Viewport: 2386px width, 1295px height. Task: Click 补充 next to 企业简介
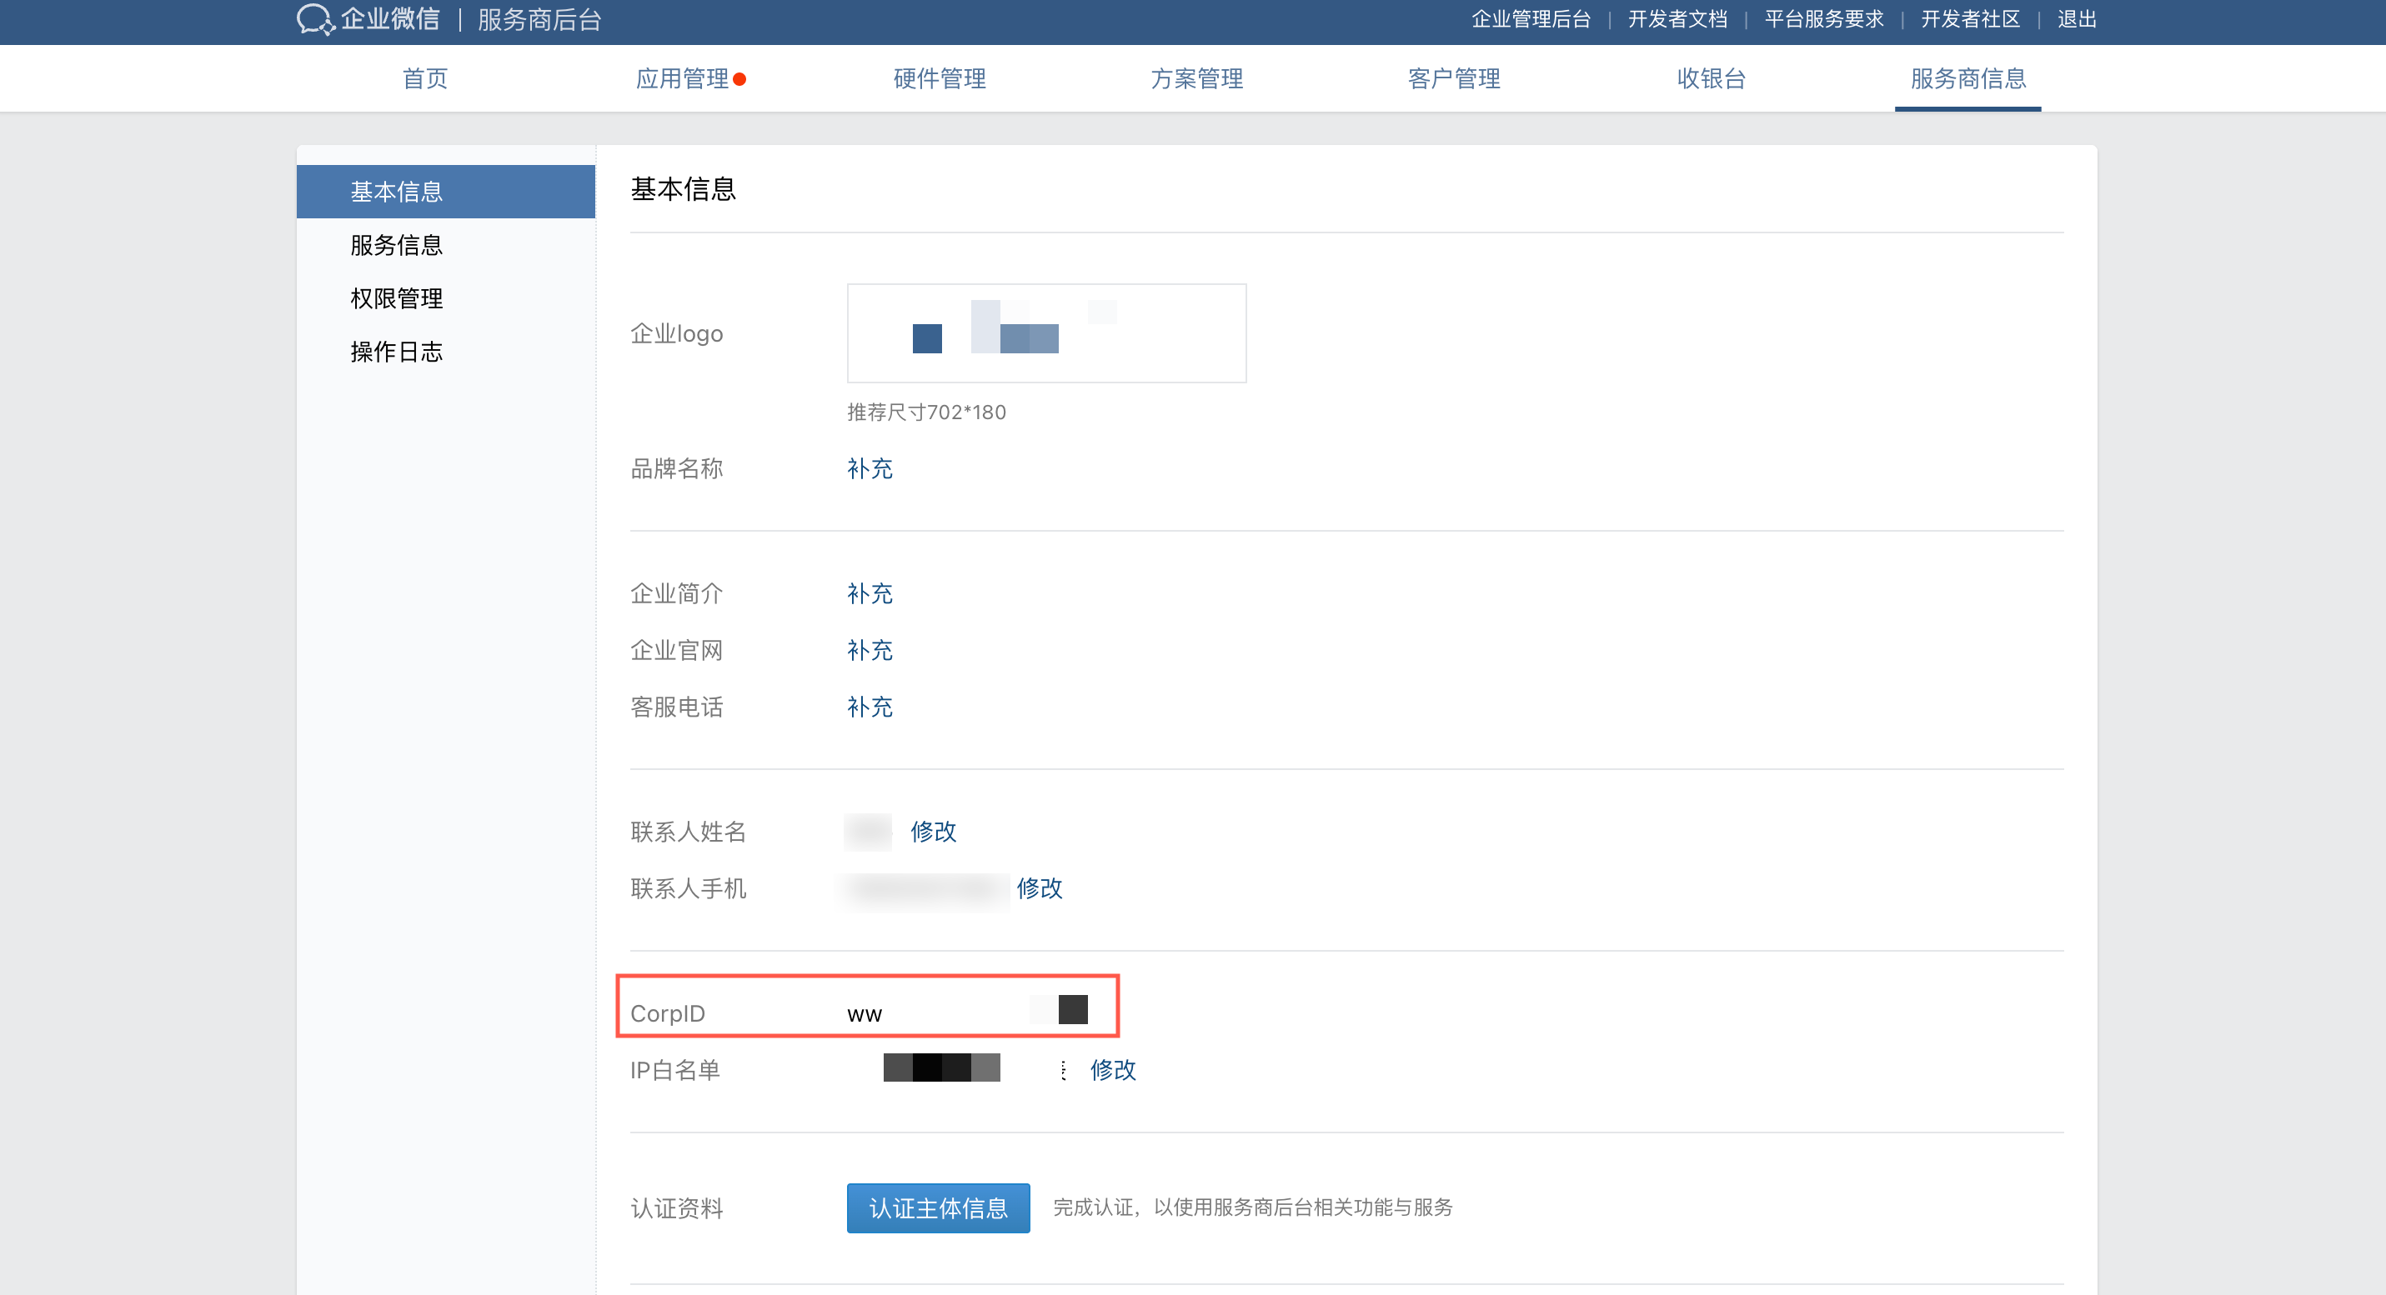pos(870,593)
